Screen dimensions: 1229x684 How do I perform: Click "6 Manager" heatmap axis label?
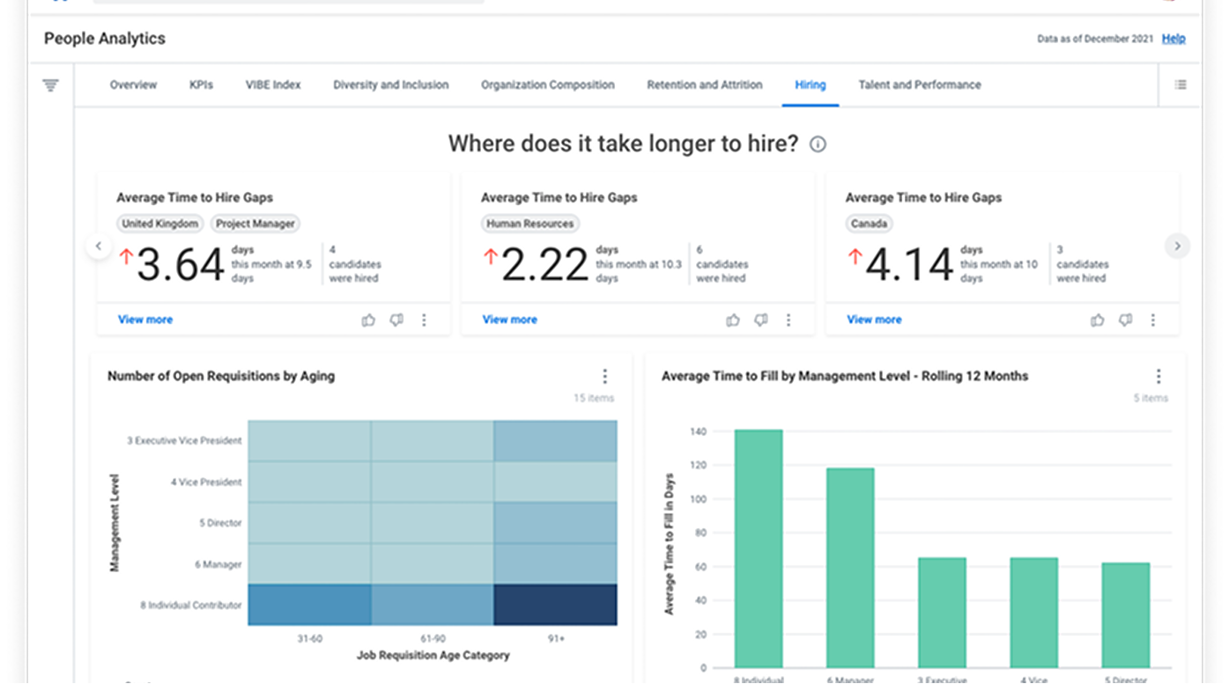218,564
